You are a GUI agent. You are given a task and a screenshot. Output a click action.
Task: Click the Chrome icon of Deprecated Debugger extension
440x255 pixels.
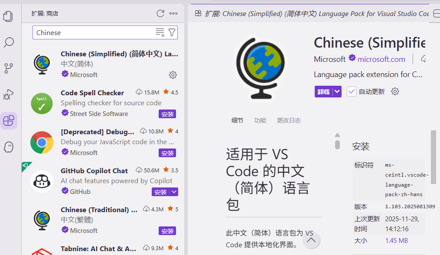point(42,142)
